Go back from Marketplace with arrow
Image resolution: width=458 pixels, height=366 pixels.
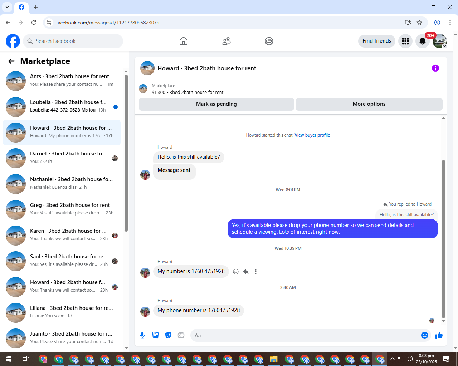coord(11,61)
